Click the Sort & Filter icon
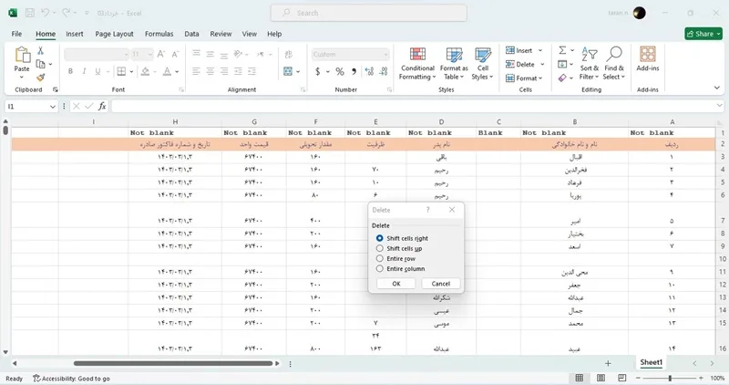 pos(589,55)
